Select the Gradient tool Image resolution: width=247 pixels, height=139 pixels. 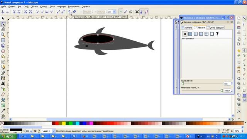click(3, 105)
